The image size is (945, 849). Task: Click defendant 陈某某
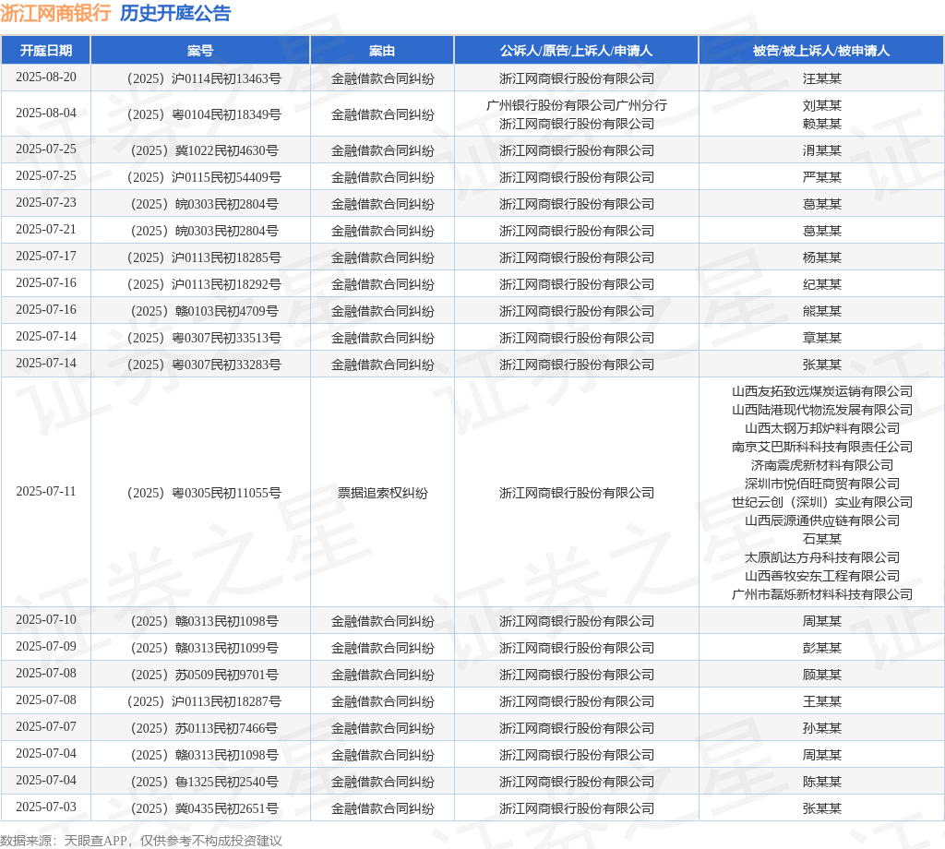pyautogui.click(x=821, y=783)
